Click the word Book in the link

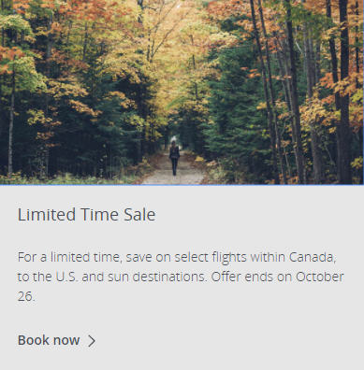coord(30,340)
